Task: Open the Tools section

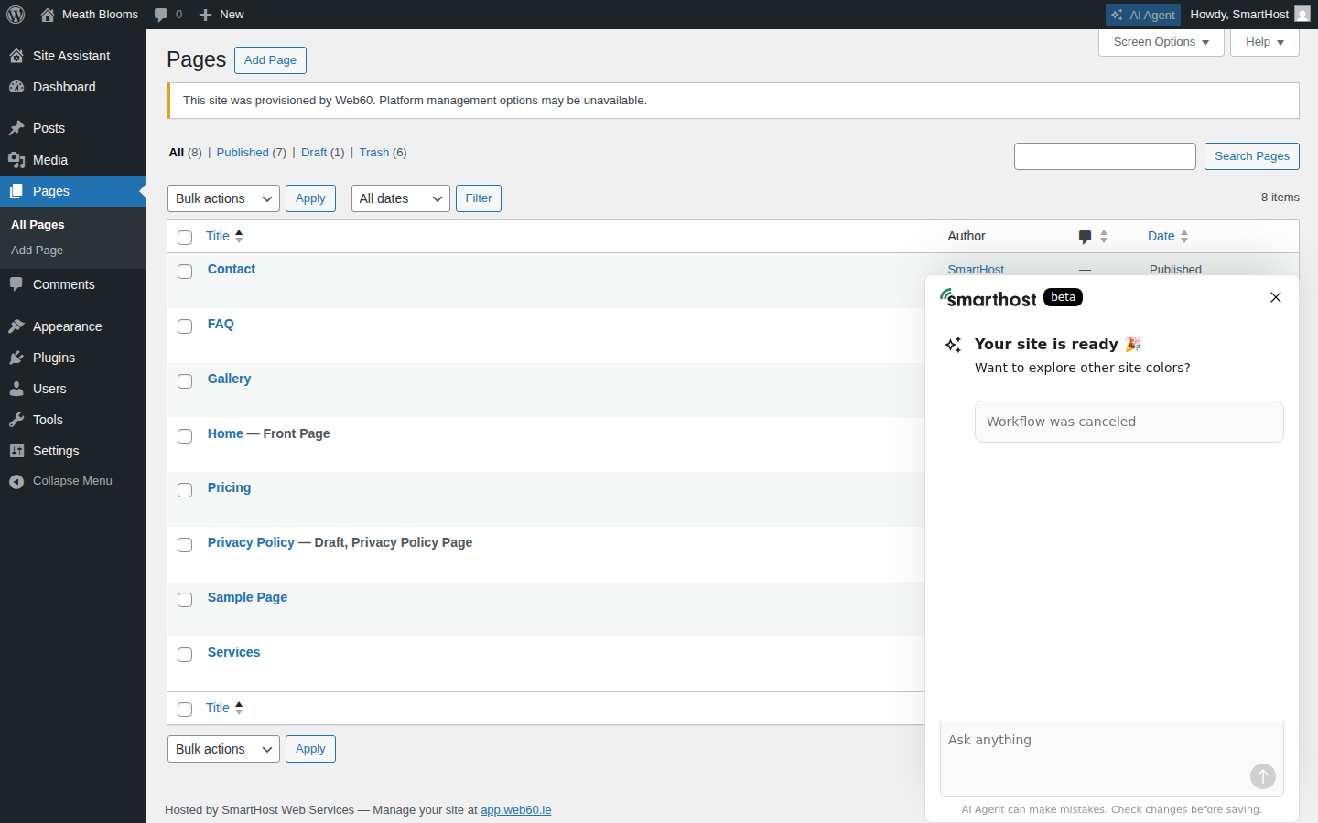Action: coord(48,419)
